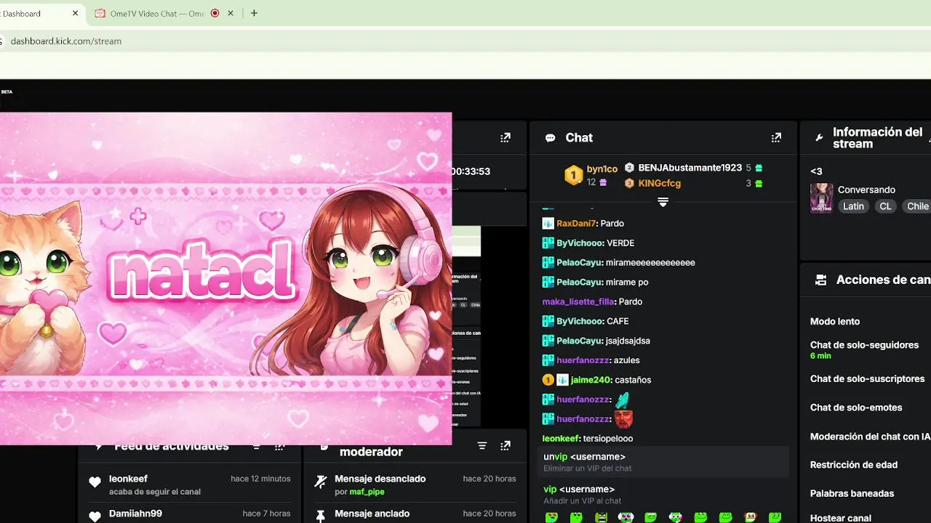Click the badge next to RaxDani7
This screenshot has height=523, width=931.
pyautogui.click(x=548, y=223)
